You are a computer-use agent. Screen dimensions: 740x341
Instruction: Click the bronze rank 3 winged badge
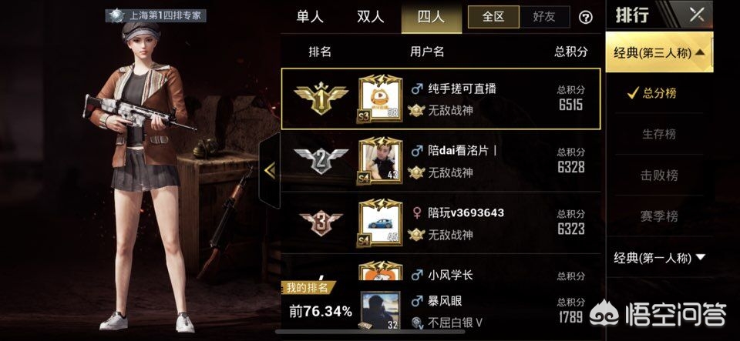tap(321, 222)
